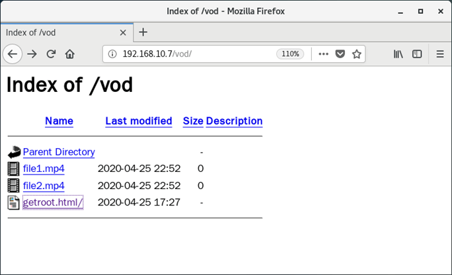Click the forward navigation arrow

(x=32, y=54)
